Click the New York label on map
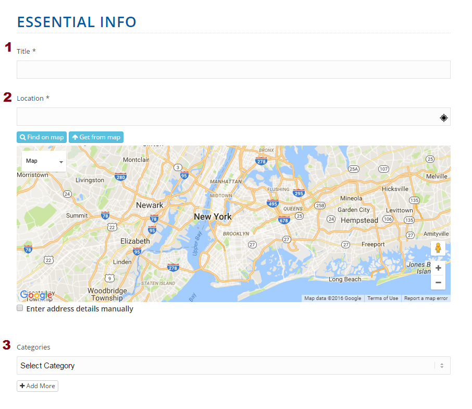Image resolution: width=472 pixels, height=409 pixels. (213, 216)
